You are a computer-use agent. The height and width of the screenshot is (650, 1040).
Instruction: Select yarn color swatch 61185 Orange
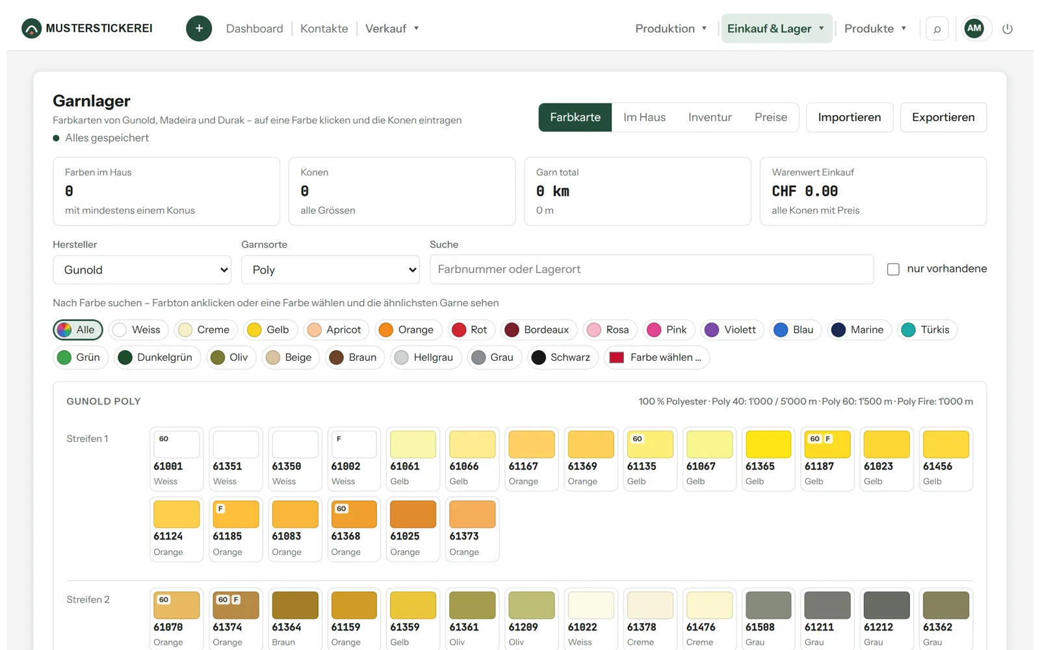click(235, 529)
